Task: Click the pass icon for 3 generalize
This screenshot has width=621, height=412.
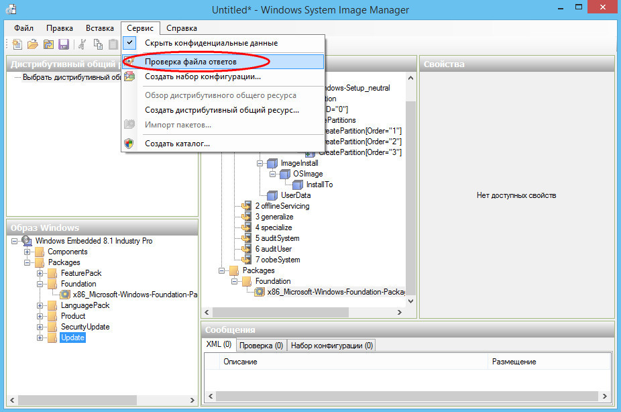Action: 246,217
